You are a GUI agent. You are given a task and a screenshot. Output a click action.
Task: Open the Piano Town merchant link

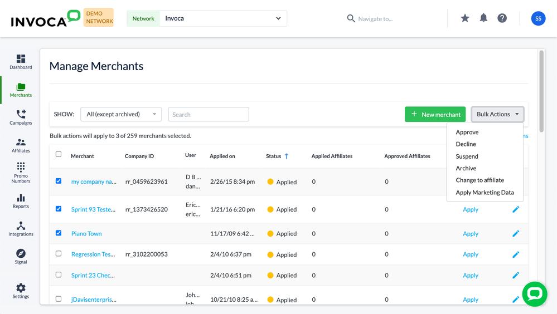pyautogui.click(x=86, y=234)
